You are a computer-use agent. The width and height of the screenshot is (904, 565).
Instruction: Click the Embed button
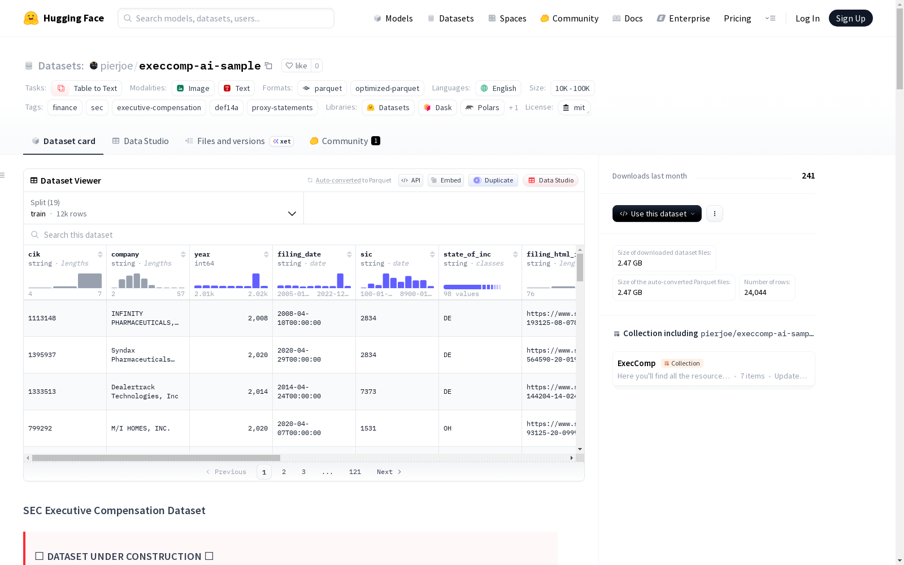(x=446, y=180)
